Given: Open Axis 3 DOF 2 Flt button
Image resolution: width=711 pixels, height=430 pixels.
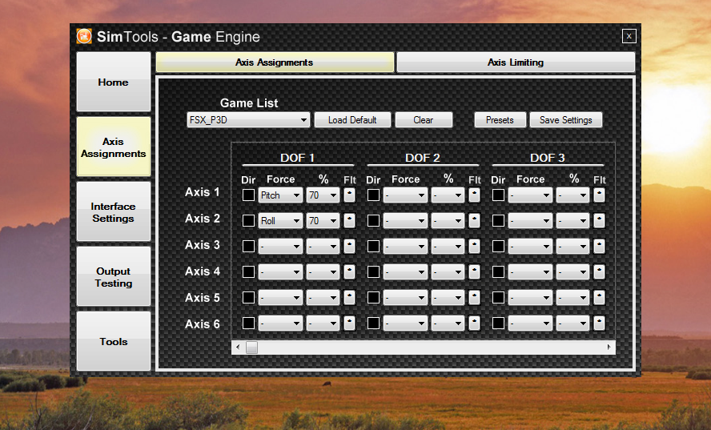Looking at the screenshot, I should point(474,246).
